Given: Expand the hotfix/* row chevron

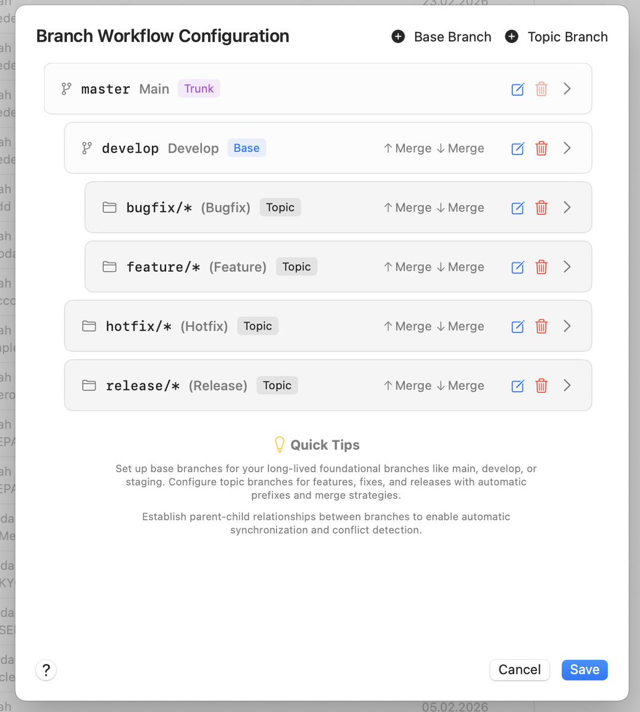Looking at the screenshot, I should coord(567,326).
